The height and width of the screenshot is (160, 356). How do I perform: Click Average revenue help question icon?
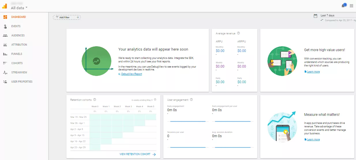(239, 33)
